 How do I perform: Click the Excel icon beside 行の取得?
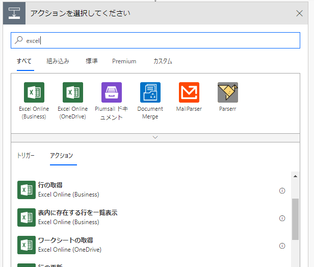27,190
